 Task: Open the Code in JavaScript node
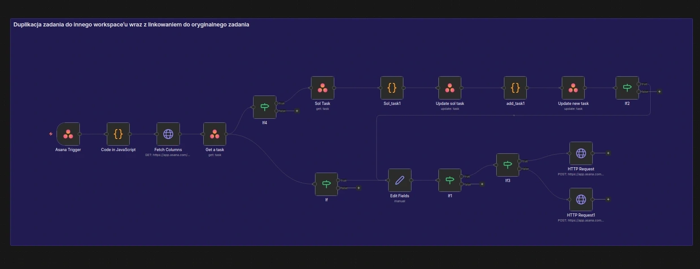pos(118,134)
